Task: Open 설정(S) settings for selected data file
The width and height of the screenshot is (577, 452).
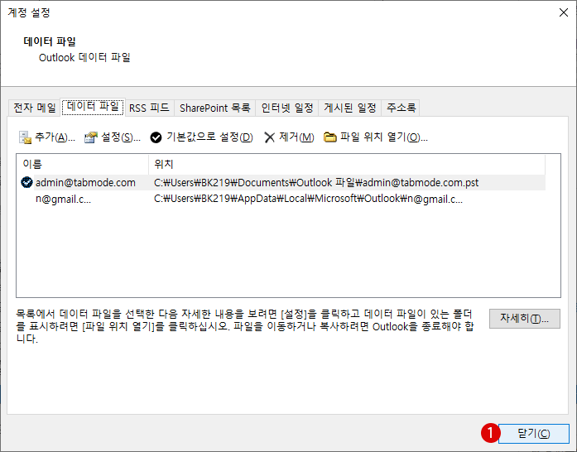Action: click(113, 137)
